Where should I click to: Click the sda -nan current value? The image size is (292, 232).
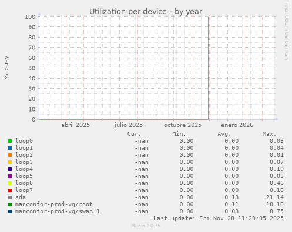point(142,197)
